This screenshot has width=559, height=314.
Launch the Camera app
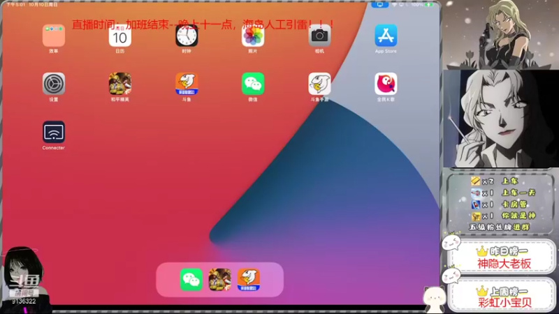coord(319,36)
